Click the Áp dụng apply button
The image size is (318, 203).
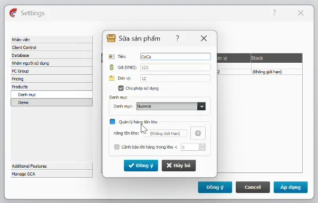pos(291,187)
